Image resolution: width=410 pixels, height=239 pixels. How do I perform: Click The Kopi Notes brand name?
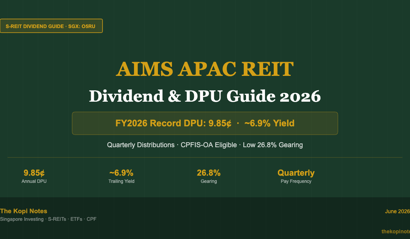[x=24, y=211]
